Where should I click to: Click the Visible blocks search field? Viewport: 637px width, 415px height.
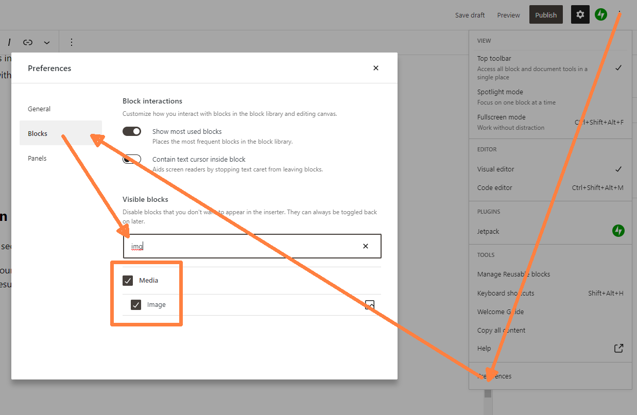point(252,246)
